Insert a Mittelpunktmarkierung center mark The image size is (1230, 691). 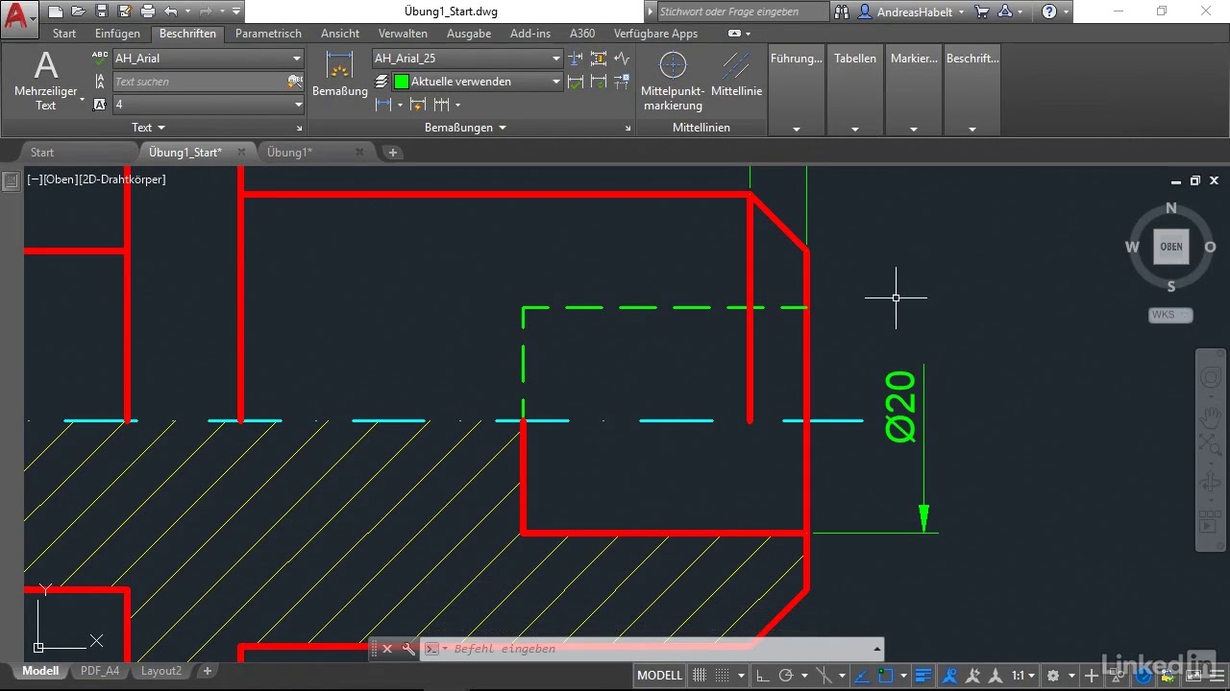pyautogui.click(x=673, y=81)
